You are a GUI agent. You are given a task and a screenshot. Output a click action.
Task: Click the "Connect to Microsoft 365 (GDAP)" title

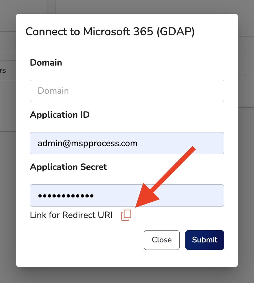[x=110, y=32]
